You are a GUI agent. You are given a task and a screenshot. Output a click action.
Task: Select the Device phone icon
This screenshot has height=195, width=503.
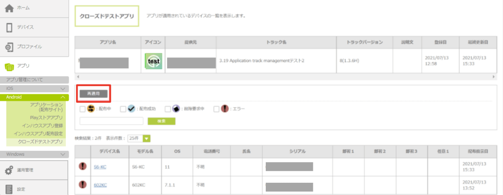pos(9,28)
